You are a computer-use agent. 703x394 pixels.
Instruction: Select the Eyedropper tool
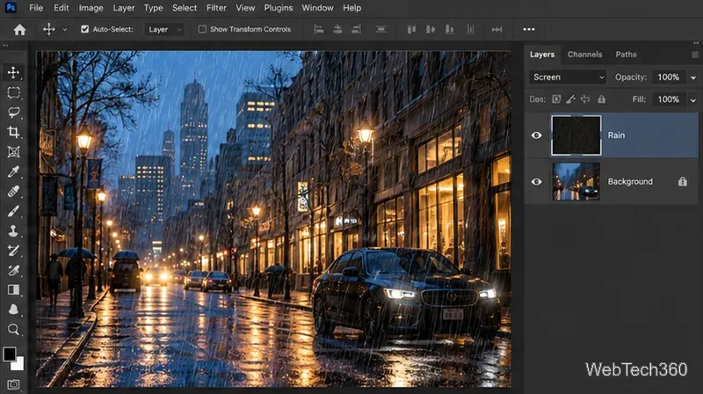click(x=13, y=171)
